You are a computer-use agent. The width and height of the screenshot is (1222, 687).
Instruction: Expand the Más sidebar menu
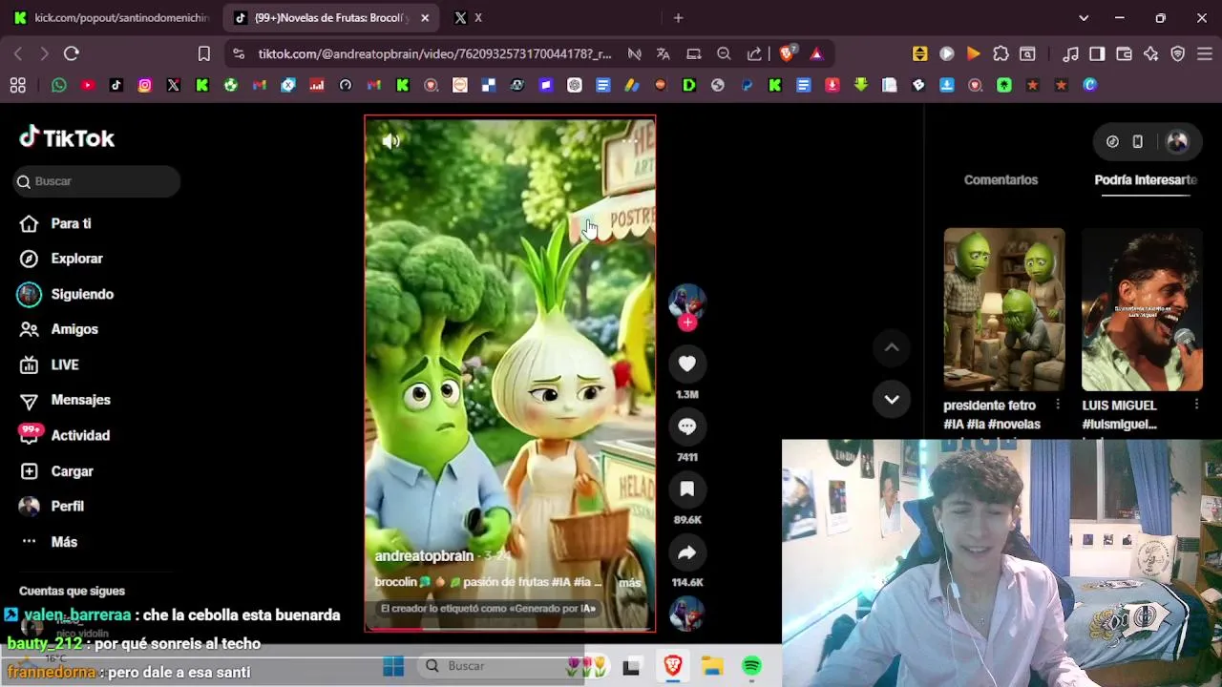pos(64,542)
